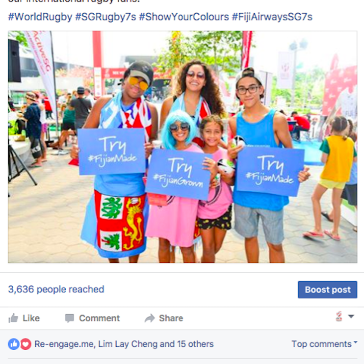Open the Fiji fans post photo
364x364 pixels.
[182, 147]
